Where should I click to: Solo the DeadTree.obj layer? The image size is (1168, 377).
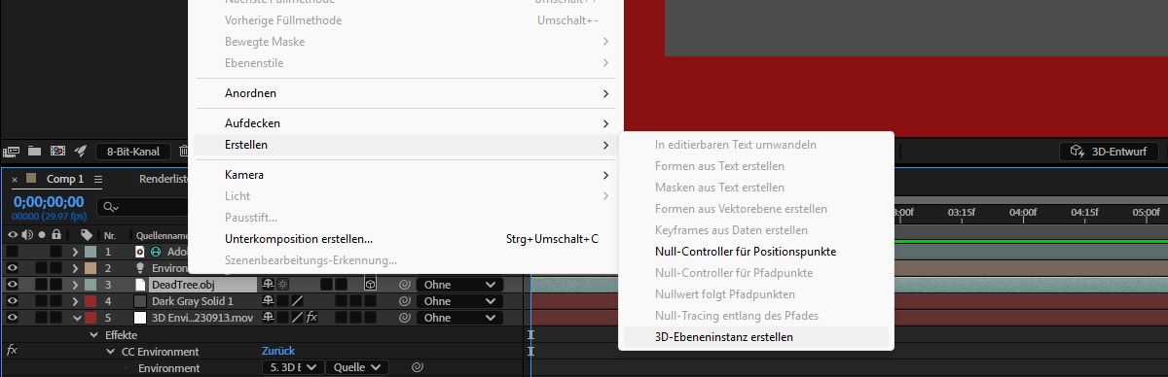(x=42, y=285)
